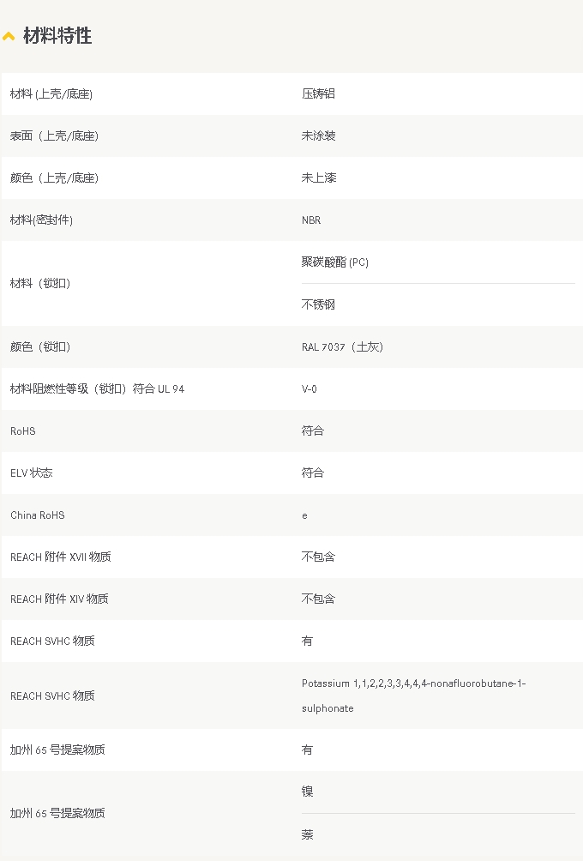
Task: Select the value NBR
Action: click(310, 220)
